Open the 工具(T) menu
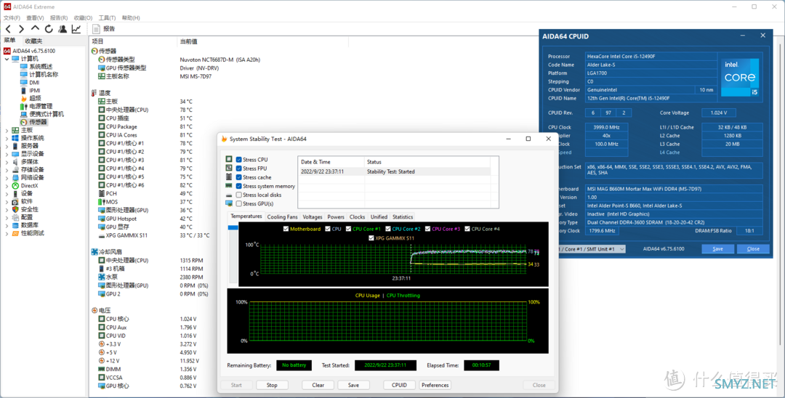 [x=107, y=18]
